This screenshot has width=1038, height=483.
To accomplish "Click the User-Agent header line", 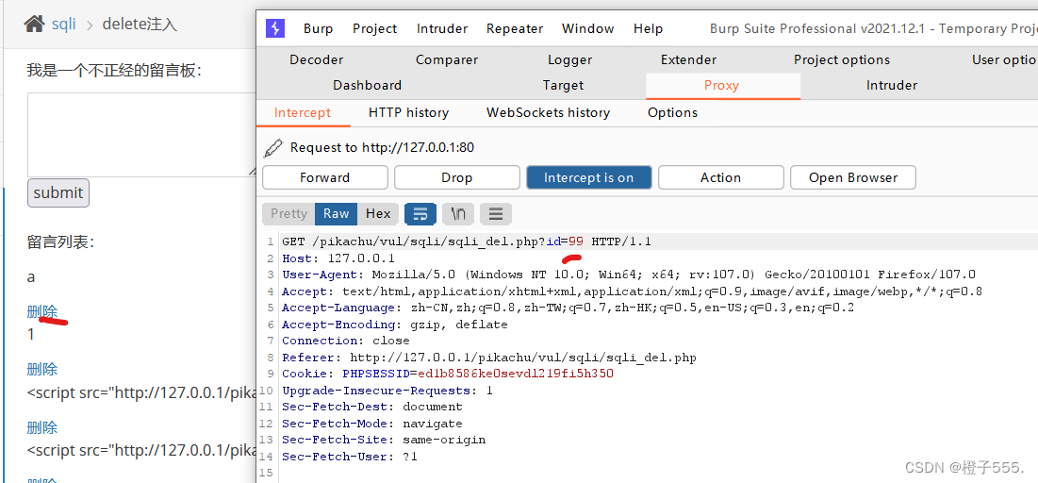I will (x=629, y=275).
